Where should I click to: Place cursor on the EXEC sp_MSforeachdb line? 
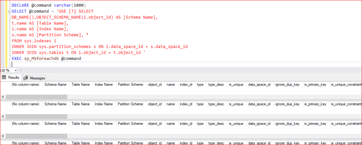coord(46,58)
